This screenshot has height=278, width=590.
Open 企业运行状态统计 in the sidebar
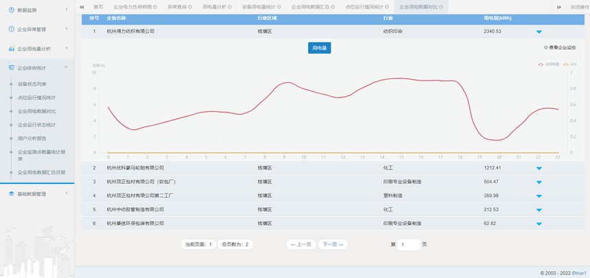pyautogui.click(x=36, y=124)
